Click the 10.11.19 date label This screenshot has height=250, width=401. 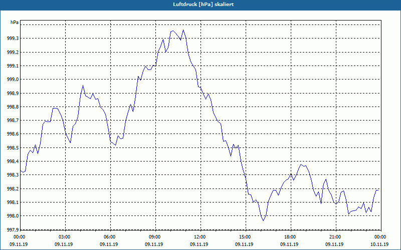click(x=379, y=244)
